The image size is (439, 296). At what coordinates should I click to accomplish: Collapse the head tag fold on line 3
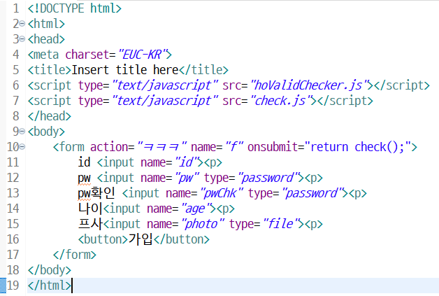click(22, 39)
